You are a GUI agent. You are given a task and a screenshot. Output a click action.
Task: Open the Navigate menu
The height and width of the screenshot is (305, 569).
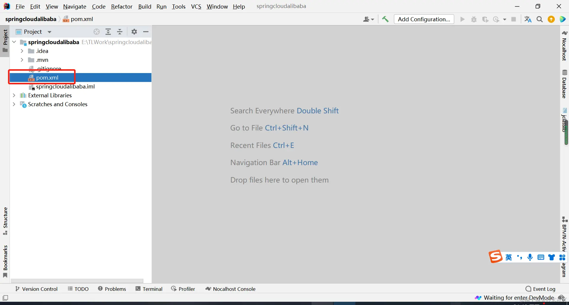[75, 7]
